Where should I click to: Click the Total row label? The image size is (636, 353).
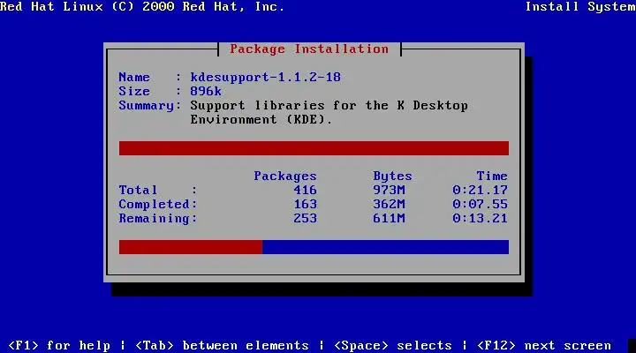pyautogui.click(x=138, y=190)
